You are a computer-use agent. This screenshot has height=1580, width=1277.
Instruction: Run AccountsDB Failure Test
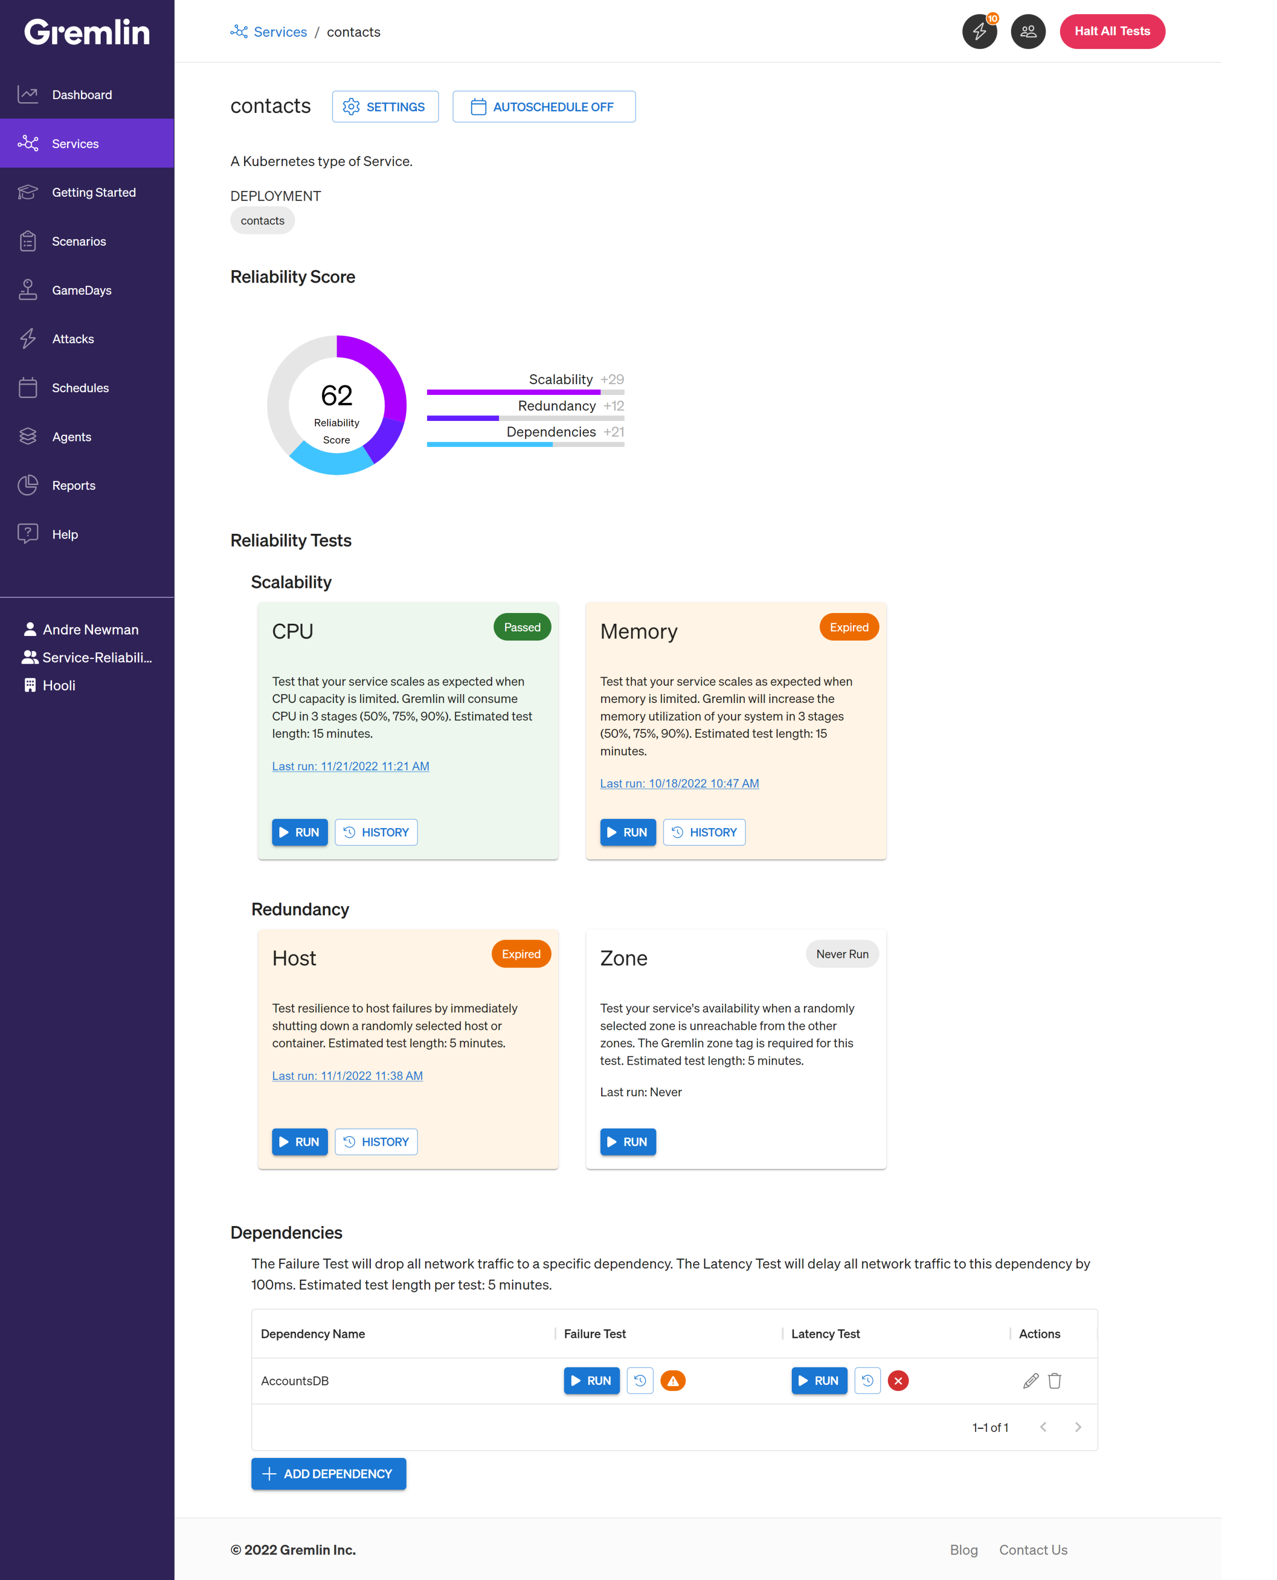point(592,1381)
